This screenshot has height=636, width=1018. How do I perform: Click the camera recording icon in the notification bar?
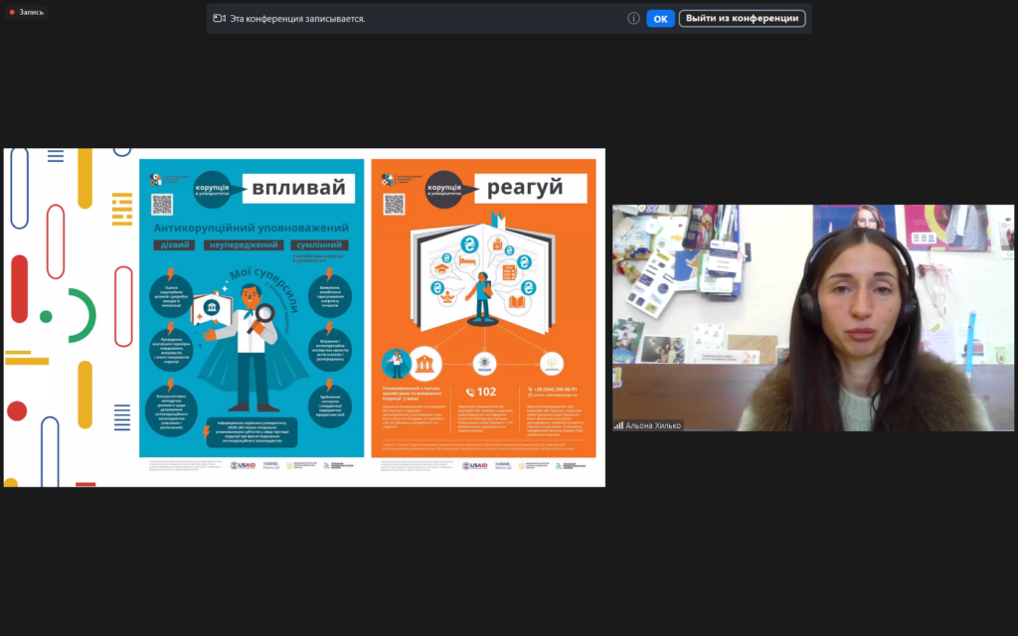point(219,18)
